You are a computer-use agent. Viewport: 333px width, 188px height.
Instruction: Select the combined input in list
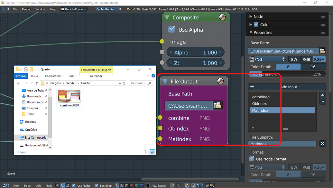282,97
